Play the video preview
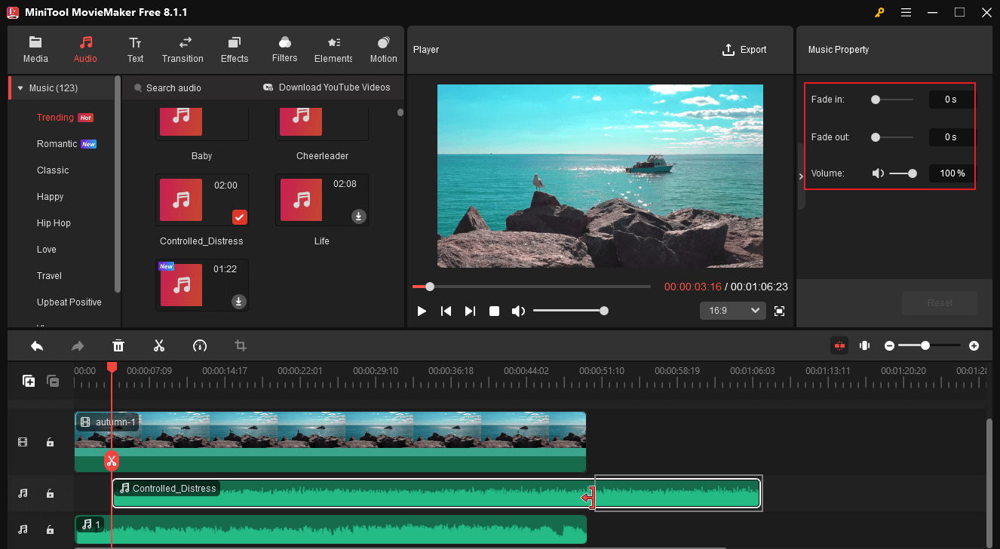Screen dimensions: 1000x549 pyautogui.click(x=422, y=311)
